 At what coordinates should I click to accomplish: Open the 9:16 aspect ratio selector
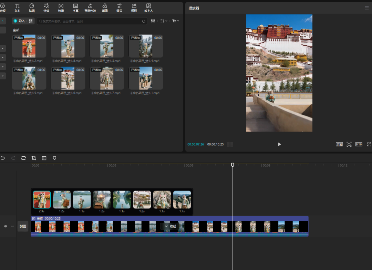(359, 144)
